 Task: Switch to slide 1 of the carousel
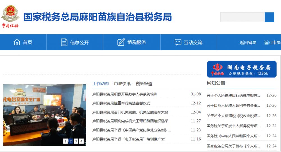point(65,141)
